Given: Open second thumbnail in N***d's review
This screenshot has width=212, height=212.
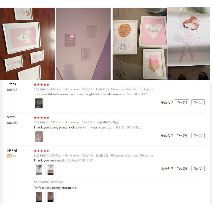Looking at the screenshot, I should coord(50,170).
